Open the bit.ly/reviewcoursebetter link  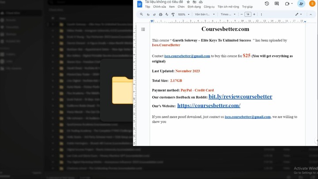(x=240, y=96)
